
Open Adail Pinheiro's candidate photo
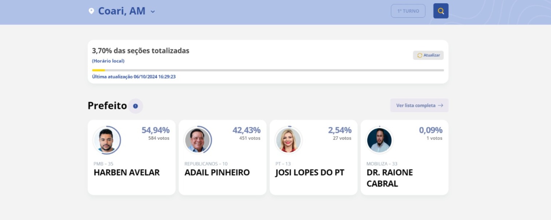198,140
